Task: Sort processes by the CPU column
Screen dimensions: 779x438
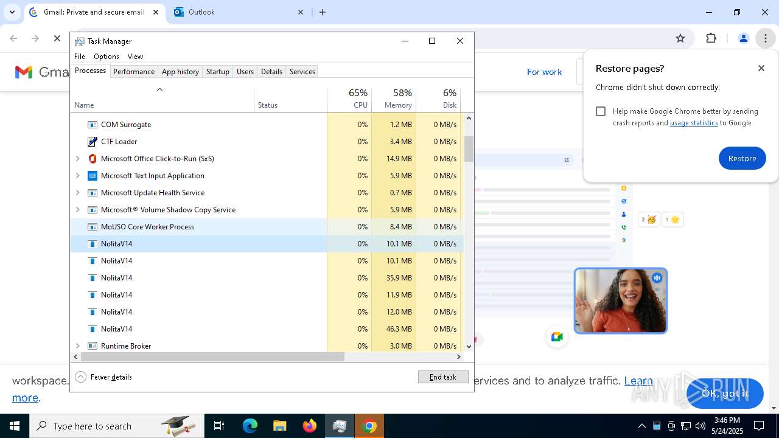Action: point(349,99)
